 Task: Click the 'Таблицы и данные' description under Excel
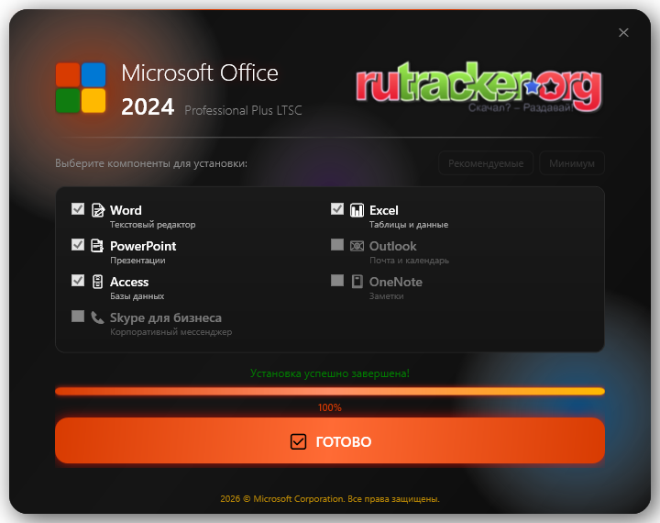pos(409,225)
